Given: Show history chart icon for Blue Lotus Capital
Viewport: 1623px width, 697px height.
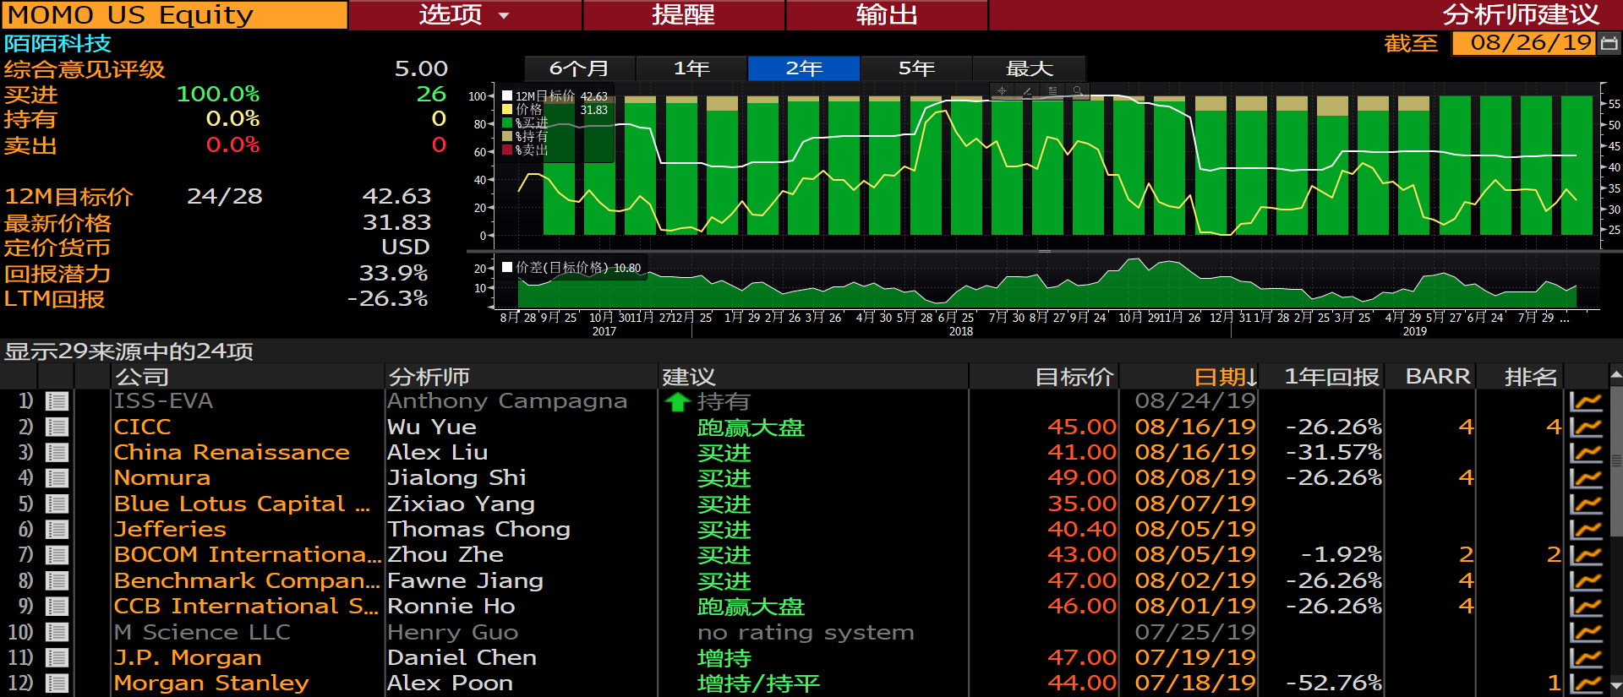Looking at the screenshot, I should [1586, 504].
